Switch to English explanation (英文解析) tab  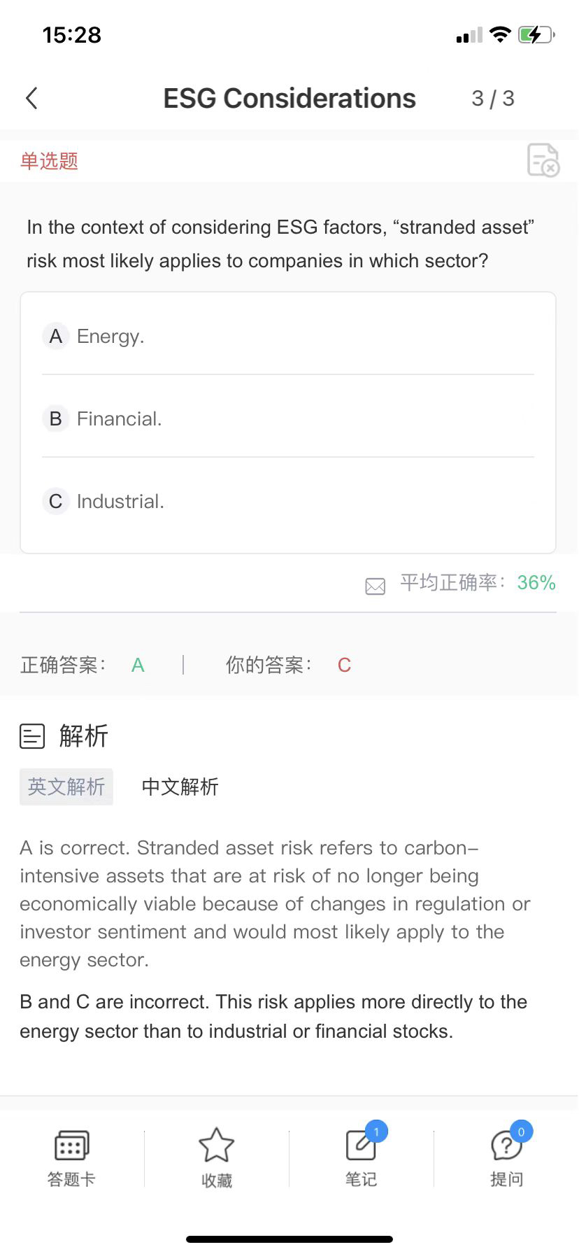(66, 787)
